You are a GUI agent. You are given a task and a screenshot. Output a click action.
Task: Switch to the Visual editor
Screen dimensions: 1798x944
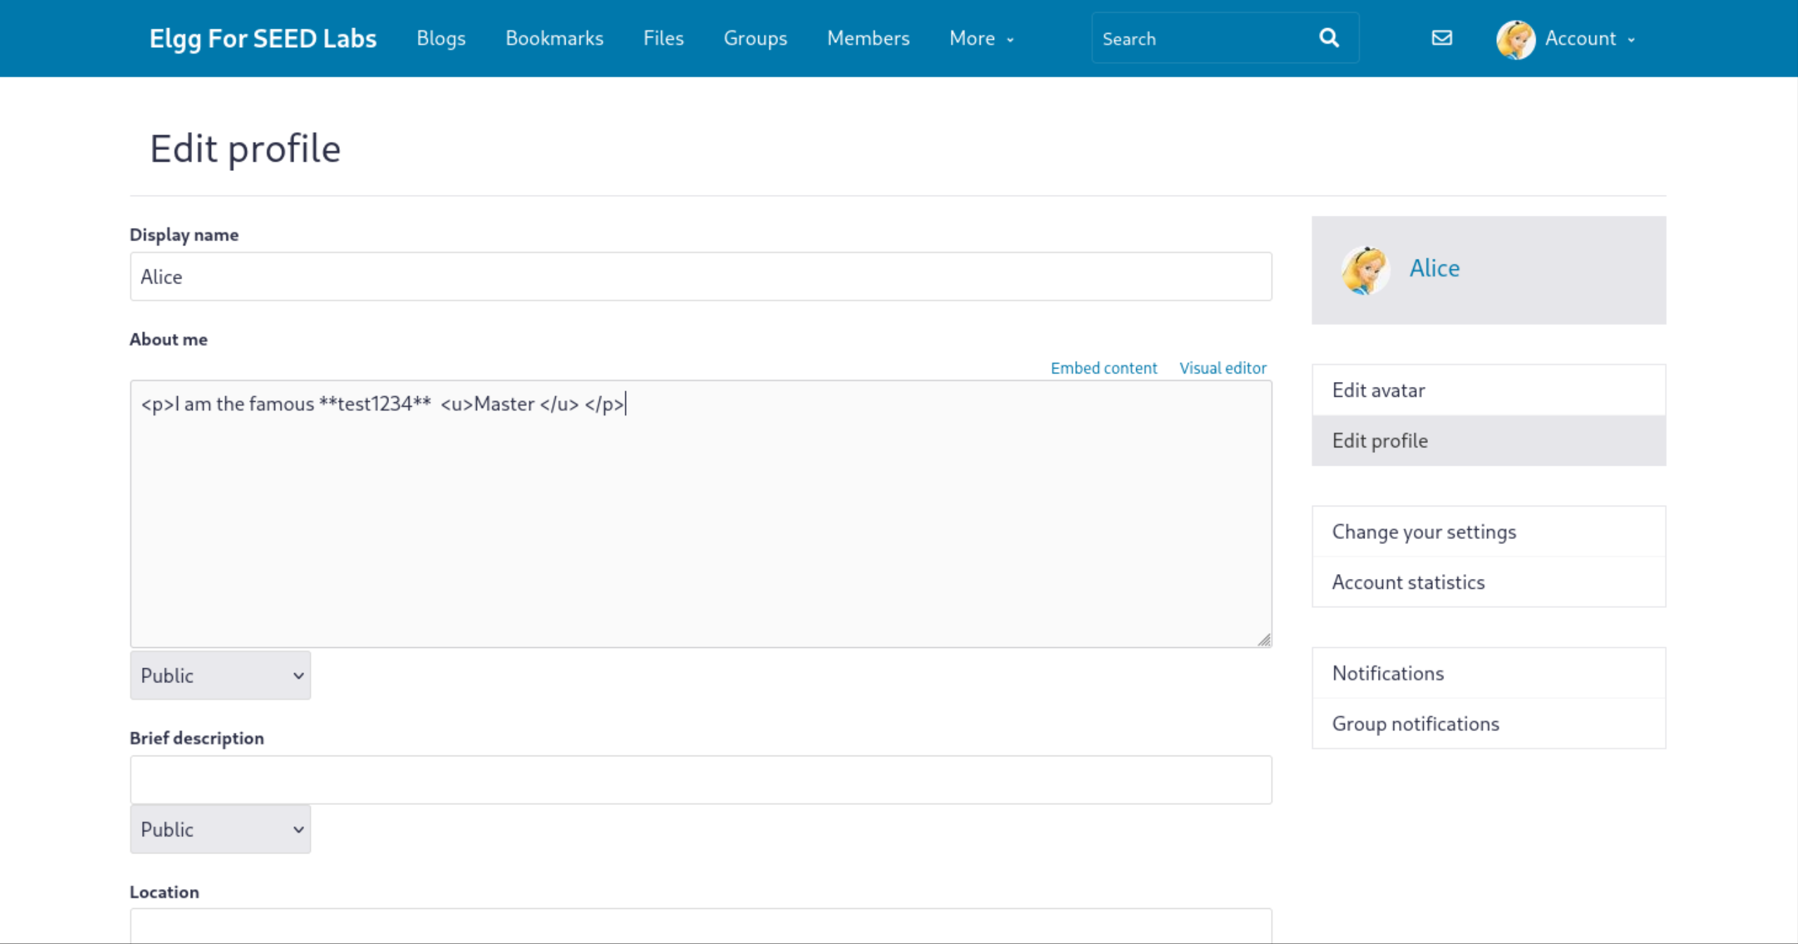tap(1223, 368)
